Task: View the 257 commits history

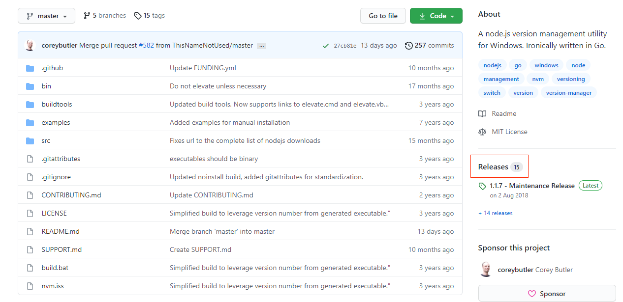Action: point(429,45)
